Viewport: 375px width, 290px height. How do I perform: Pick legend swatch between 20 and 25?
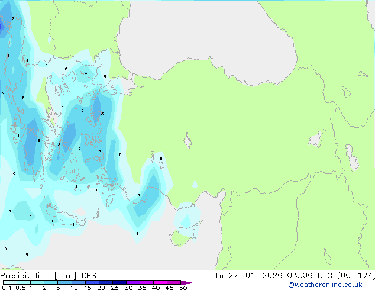[x=105, y=282]
